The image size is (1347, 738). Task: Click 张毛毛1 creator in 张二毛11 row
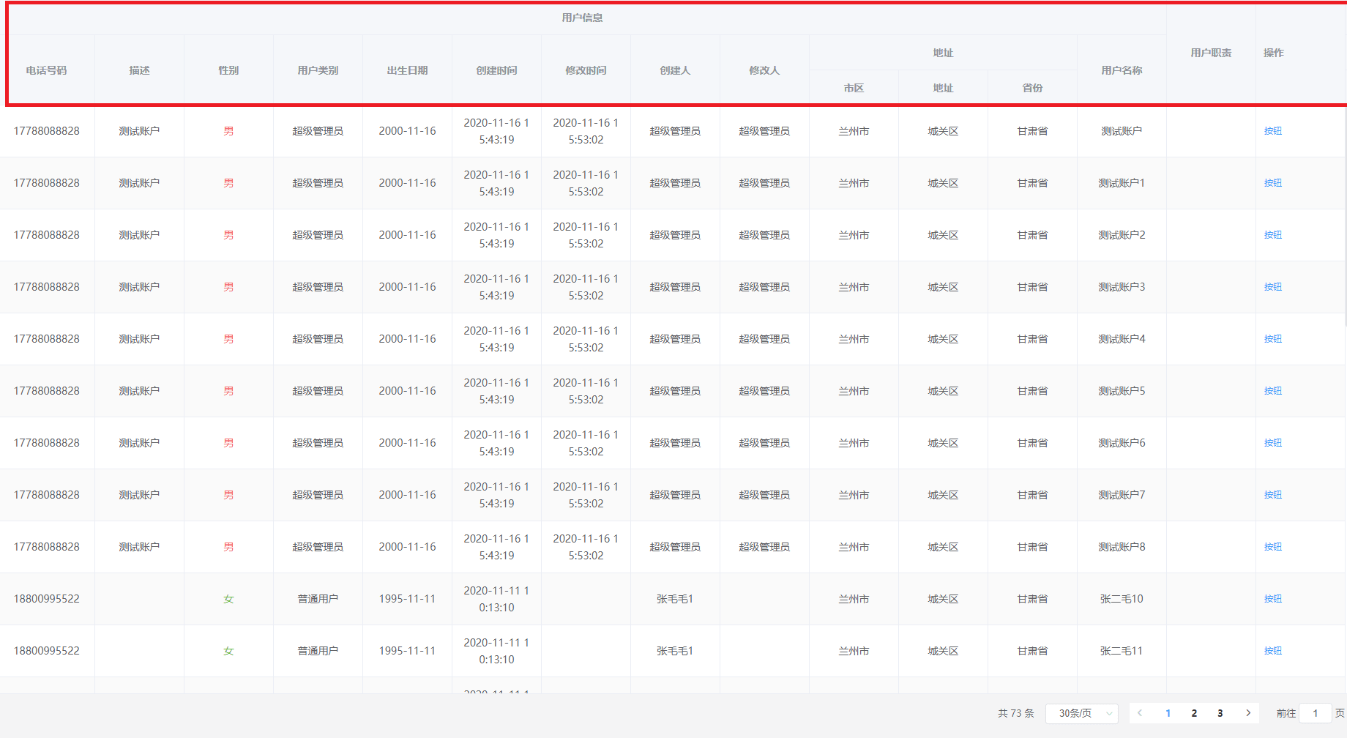[x=675, y=651]
